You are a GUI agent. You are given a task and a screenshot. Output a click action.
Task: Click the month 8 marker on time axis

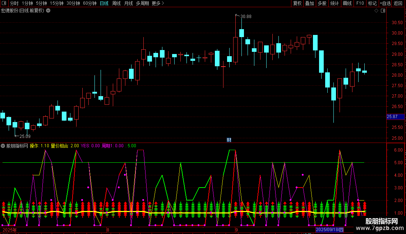108,230
